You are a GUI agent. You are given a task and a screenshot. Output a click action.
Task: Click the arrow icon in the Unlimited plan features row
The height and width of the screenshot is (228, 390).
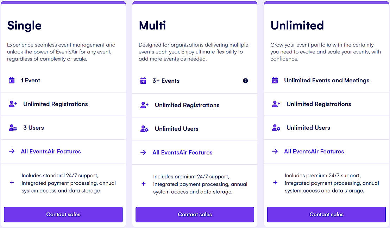tap(275, 151)
